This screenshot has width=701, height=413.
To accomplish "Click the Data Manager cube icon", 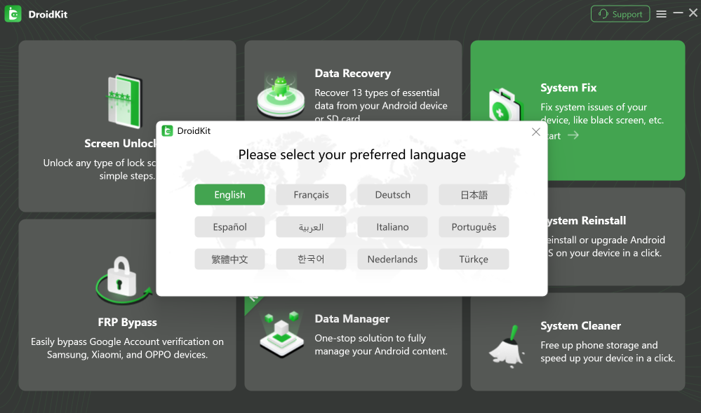I will [281, 334].
